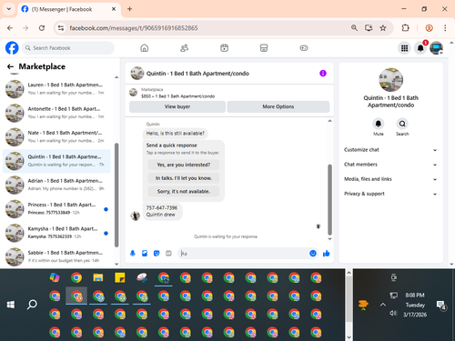455x341 pixels.
Task: Open the Friends icon in top navigation
Action: (184, 48)
